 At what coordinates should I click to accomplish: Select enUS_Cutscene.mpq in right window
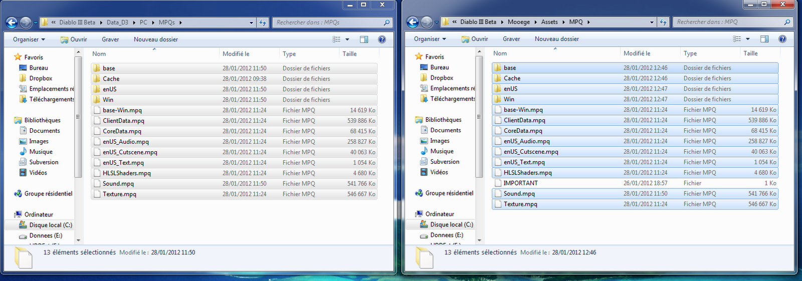tap(635, 152)
